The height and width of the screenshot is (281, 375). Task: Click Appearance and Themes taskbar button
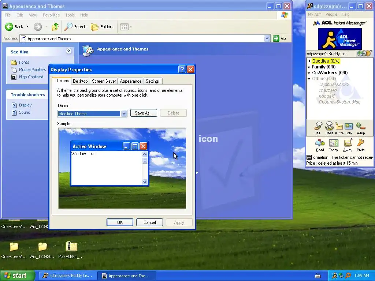pos(127,276)
